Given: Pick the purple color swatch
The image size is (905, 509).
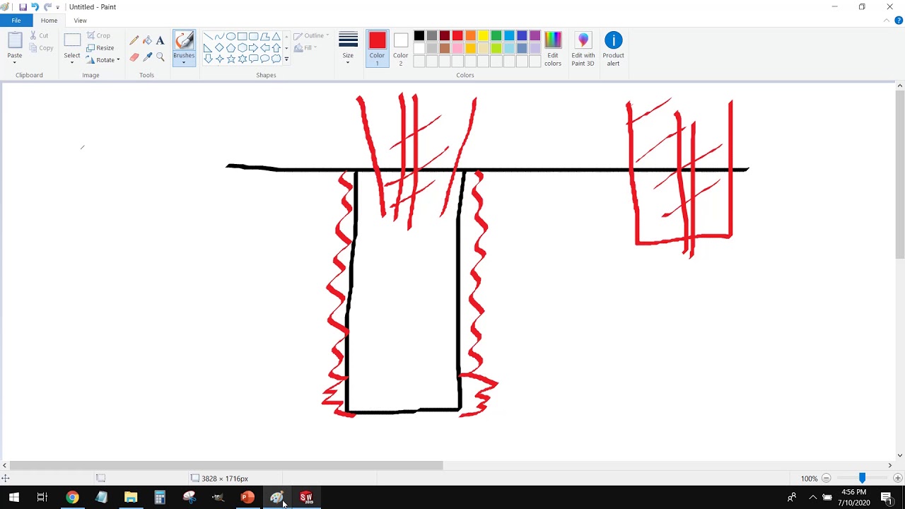Looking at the screenshot, I should (x=535, y=36).
